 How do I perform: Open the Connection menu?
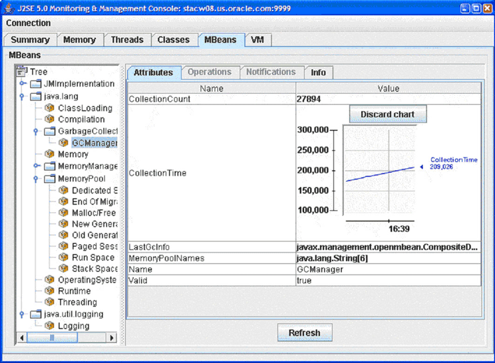coord(29,23)
